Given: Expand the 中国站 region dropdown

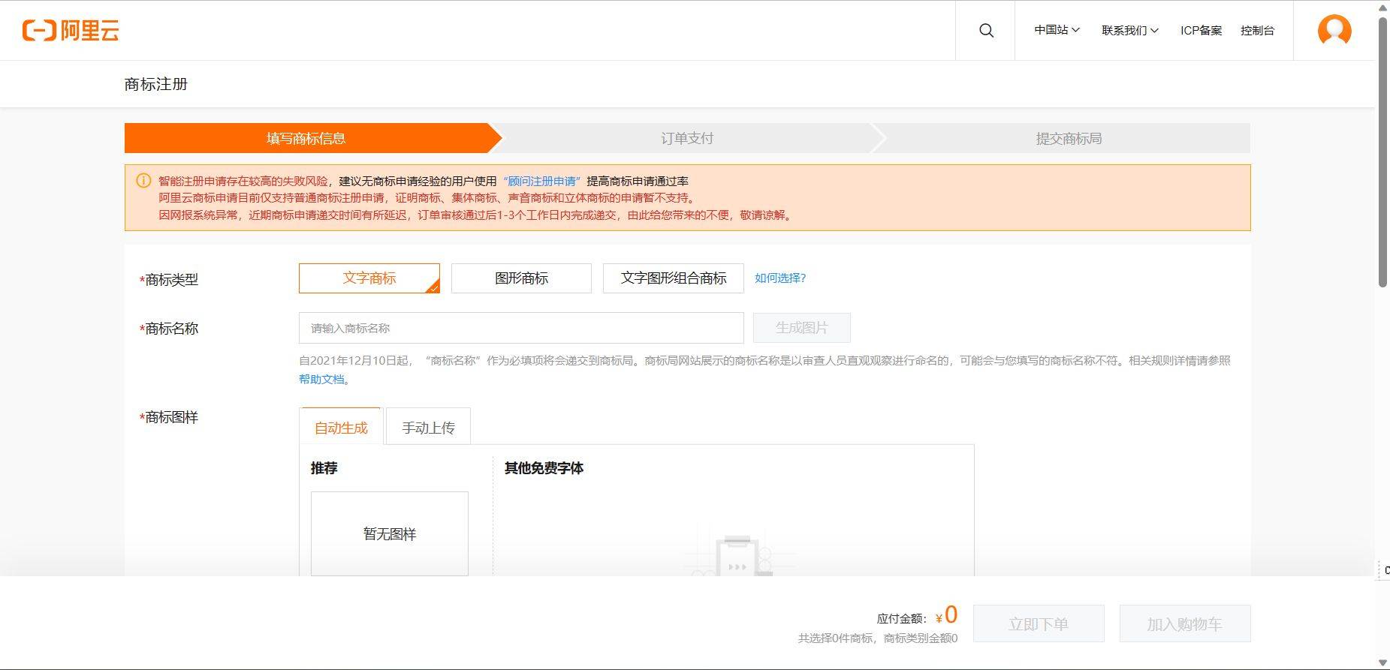Looking at the screenshot, I should [1057, 30].
